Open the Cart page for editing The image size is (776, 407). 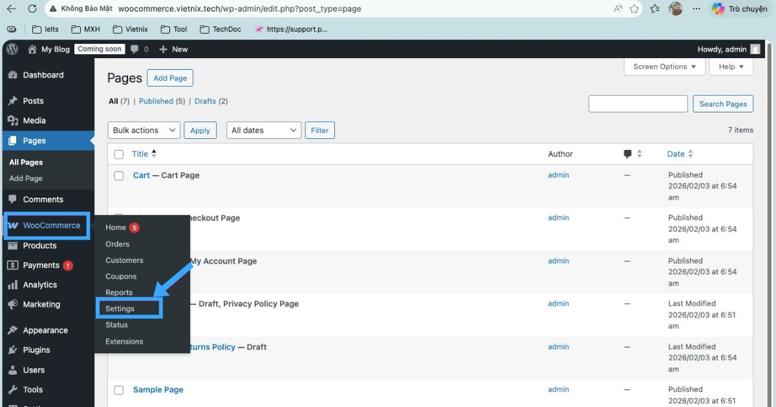pos(141,175)
